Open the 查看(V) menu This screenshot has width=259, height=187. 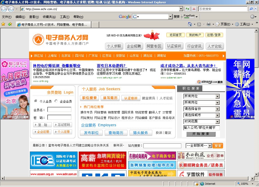[34, 17]
